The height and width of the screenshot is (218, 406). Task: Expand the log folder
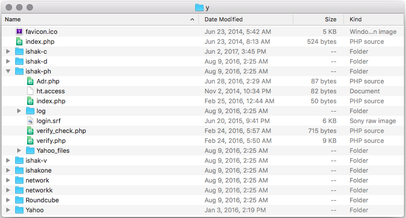[19, 111]
